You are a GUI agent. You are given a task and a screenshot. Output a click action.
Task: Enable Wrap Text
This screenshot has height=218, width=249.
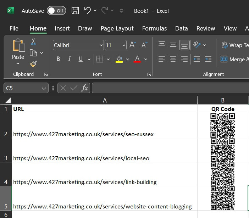[235, 45]
